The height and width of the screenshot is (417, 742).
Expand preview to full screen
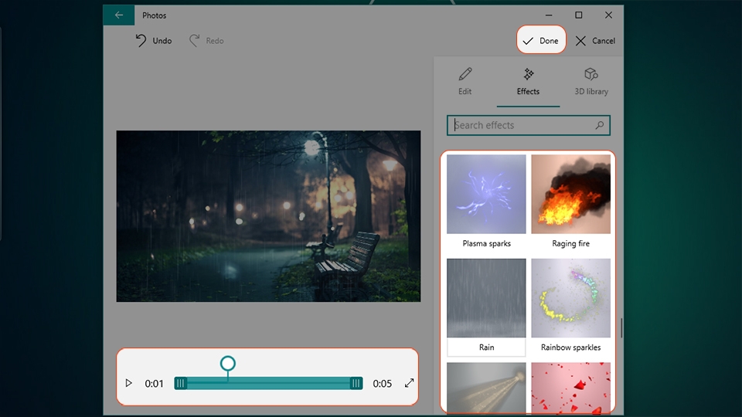409,383
